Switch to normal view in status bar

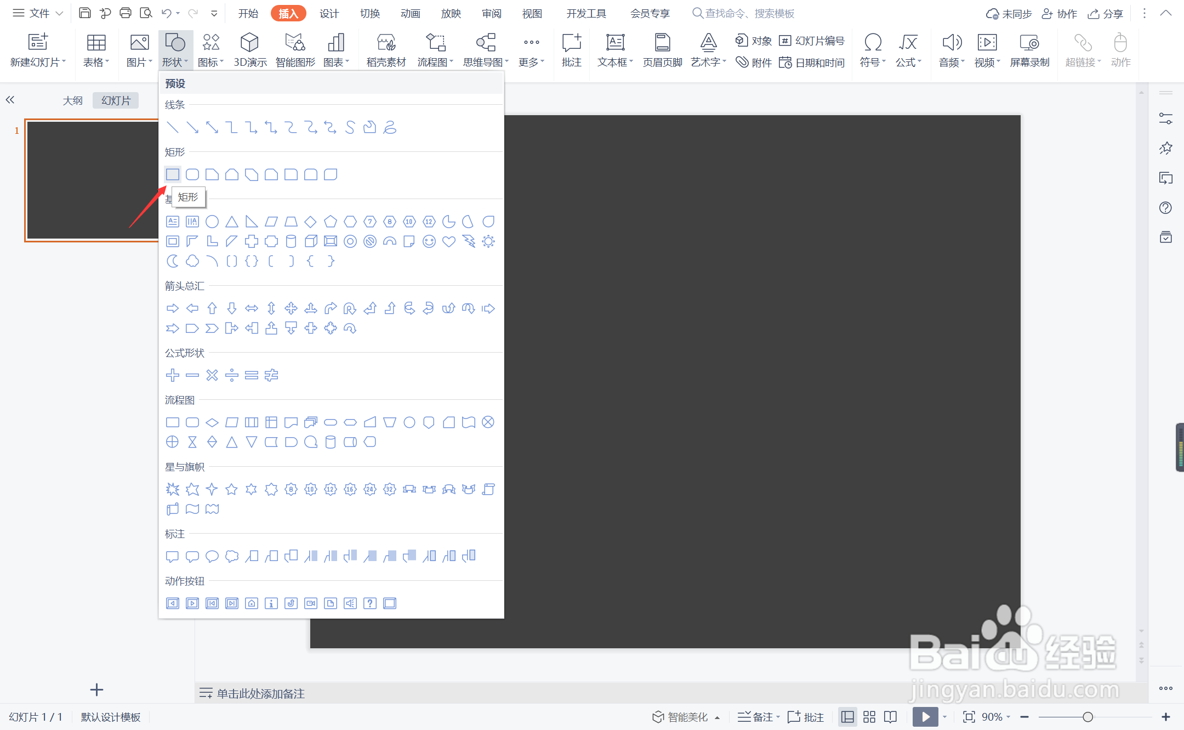[847, 717]
